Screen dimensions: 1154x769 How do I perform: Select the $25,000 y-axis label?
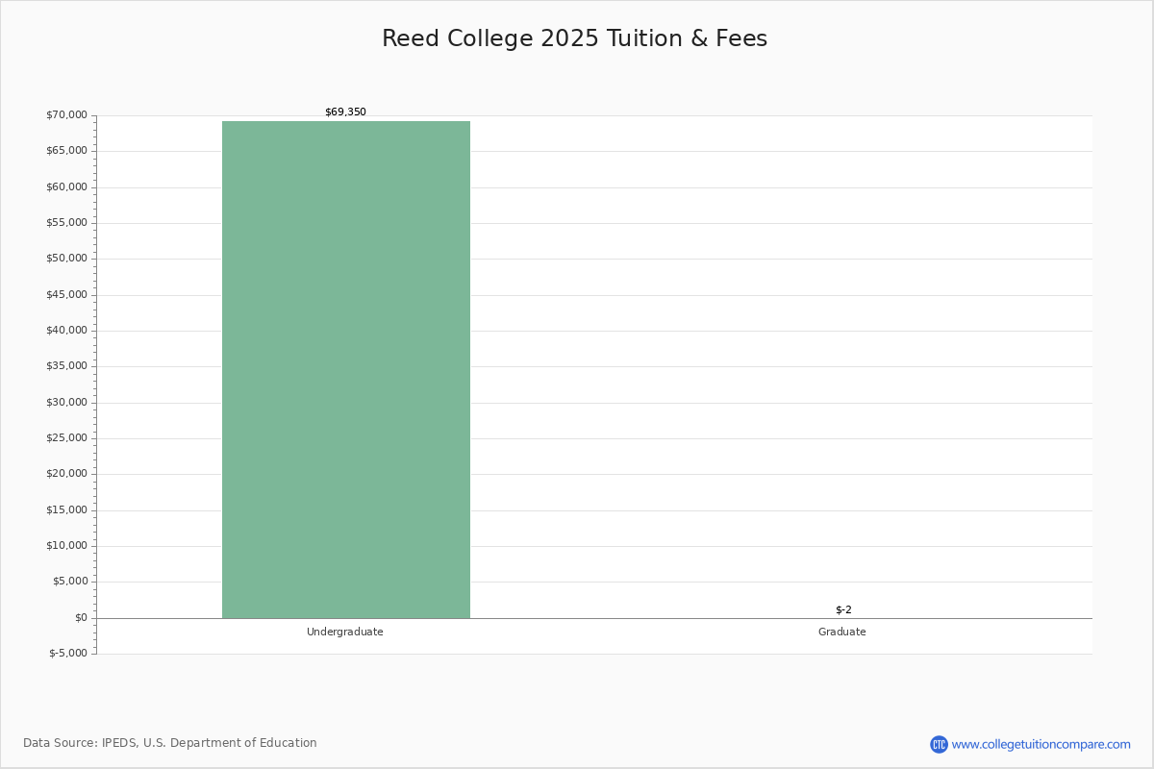(66, 438)
